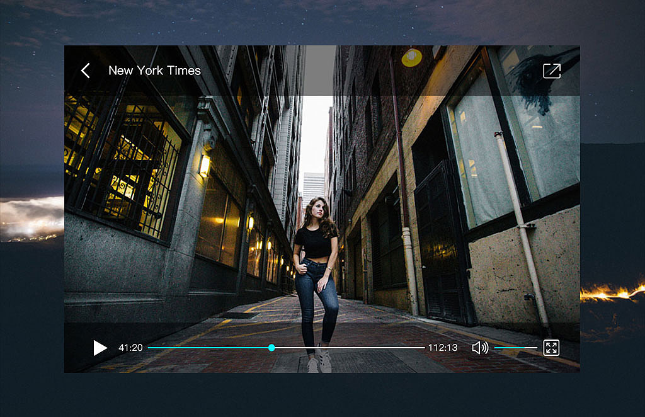Mute audio with the speaker icon
Image resolution: width=645 pixels, height=417 pixels.
[x=480, y=348]
